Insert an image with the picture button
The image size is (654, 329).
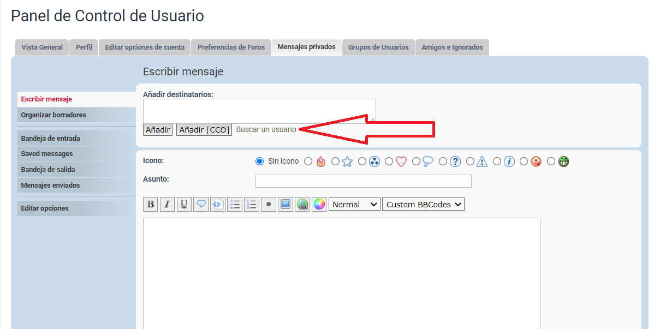(285, 205)
